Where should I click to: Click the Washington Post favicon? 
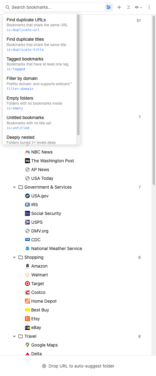[x=27, y=161]
